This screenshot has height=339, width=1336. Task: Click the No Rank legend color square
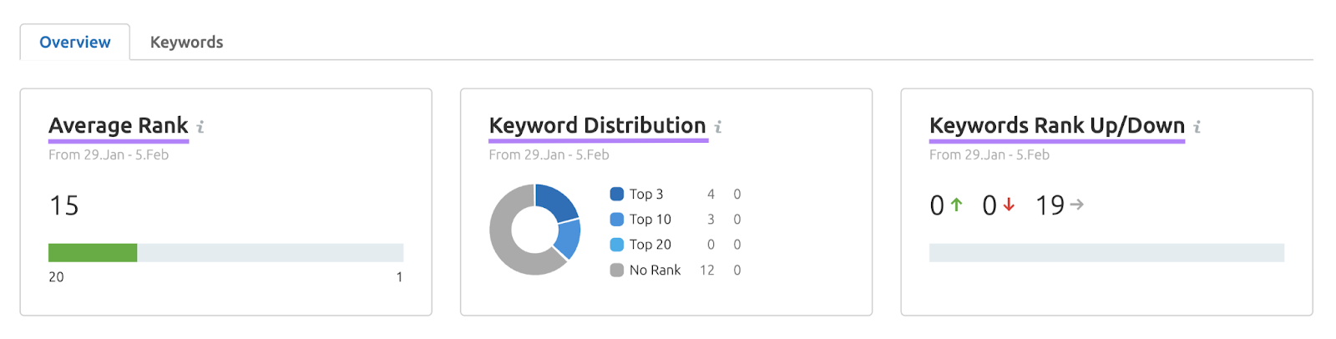[x=617, y=270]
